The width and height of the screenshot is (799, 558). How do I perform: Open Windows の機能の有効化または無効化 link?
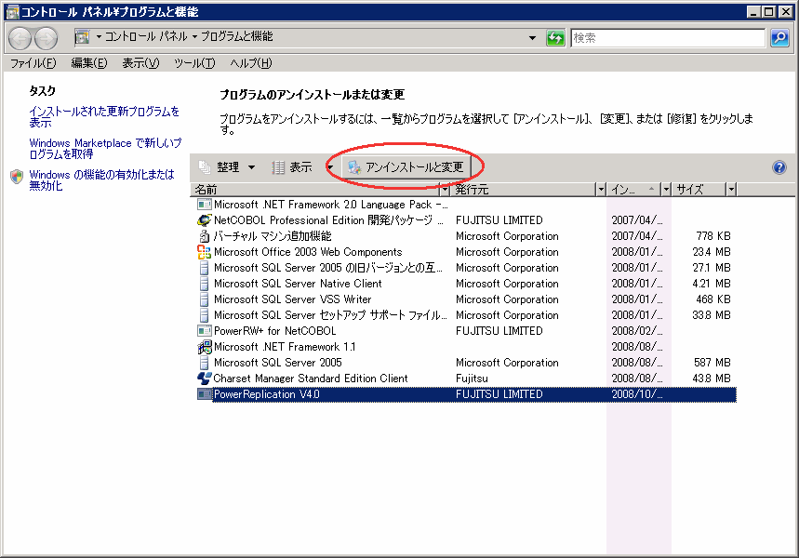pos(101,179)
